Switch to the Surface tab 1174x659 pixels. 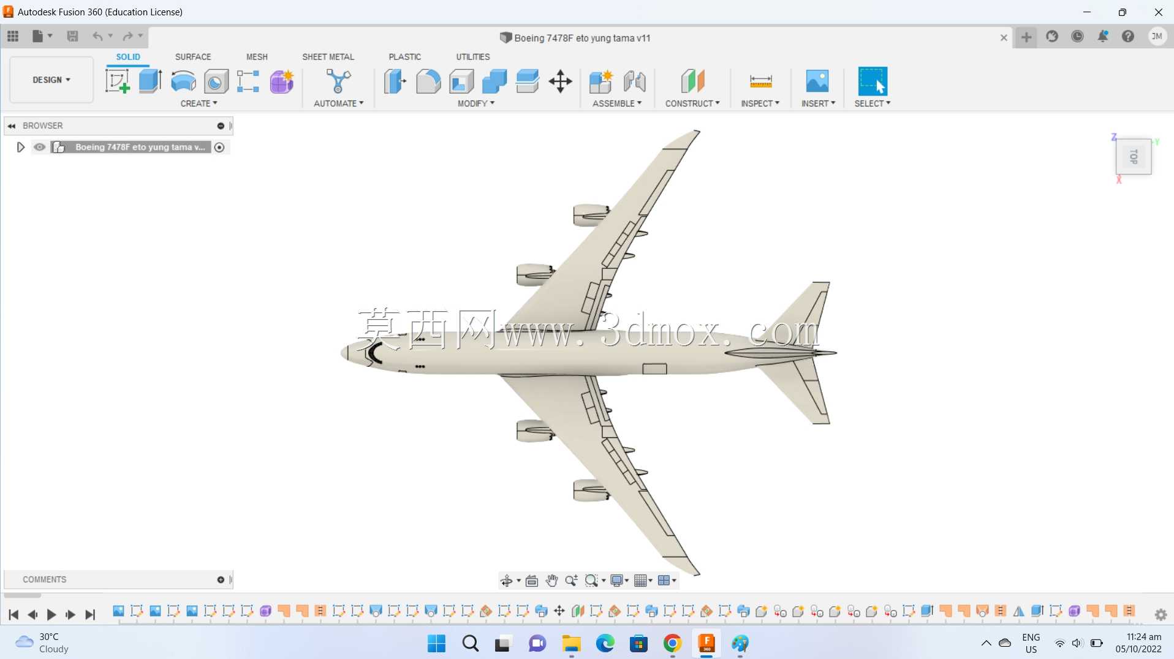[193, 57]
